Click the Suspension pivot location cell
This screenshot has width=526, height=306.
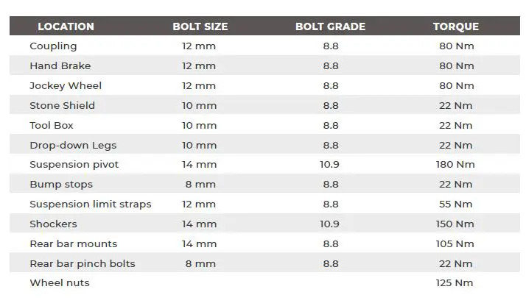coord(74,164)
